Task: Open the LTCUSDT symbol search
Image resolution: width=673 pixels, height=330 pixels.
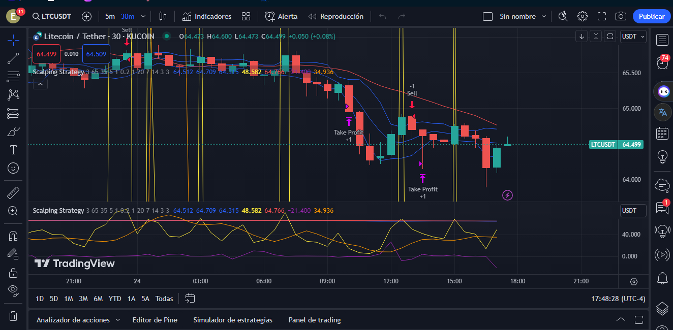Action: [x=52, y=16]
